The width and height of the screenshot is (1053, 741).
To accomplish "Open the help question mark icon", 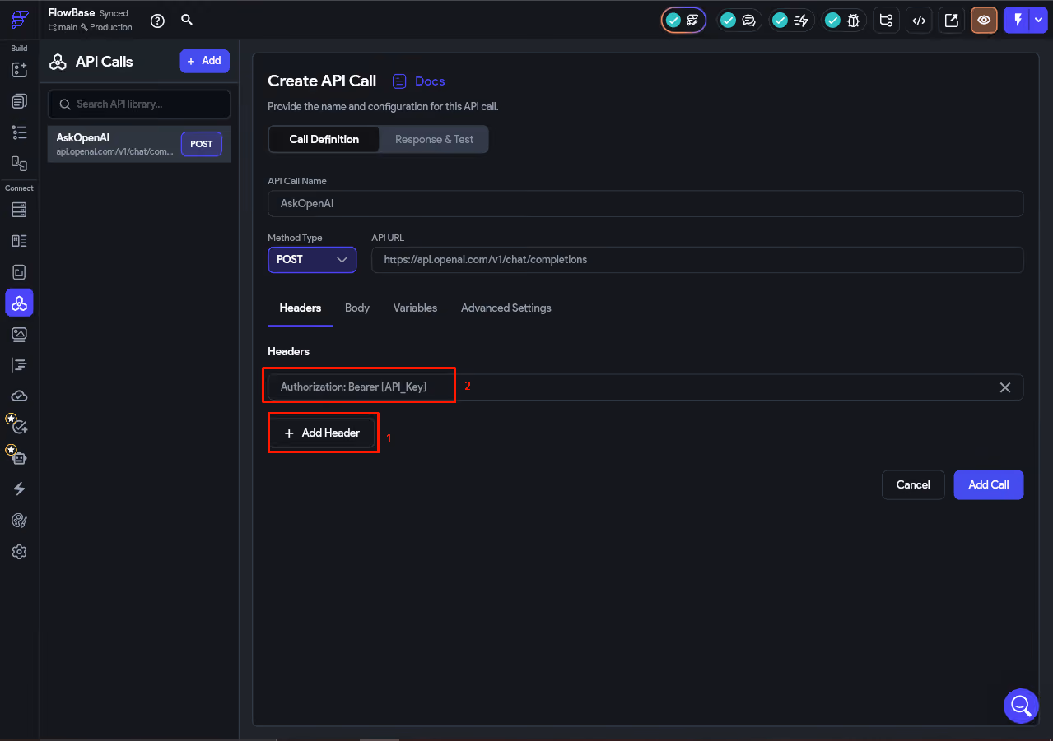I will coord(157,21).
